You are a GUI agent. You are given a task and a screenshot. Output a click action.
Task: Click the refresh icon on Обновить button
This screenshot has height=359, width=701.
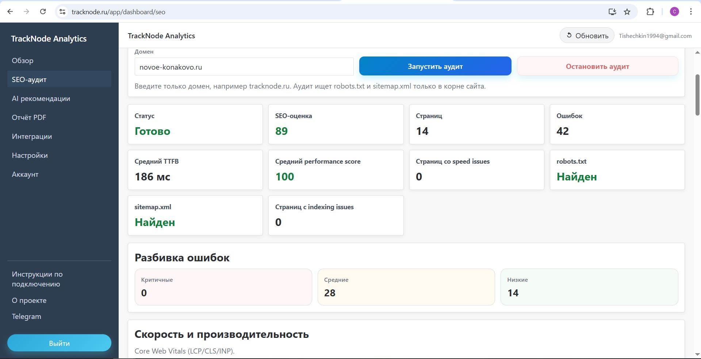click(570, 35)
